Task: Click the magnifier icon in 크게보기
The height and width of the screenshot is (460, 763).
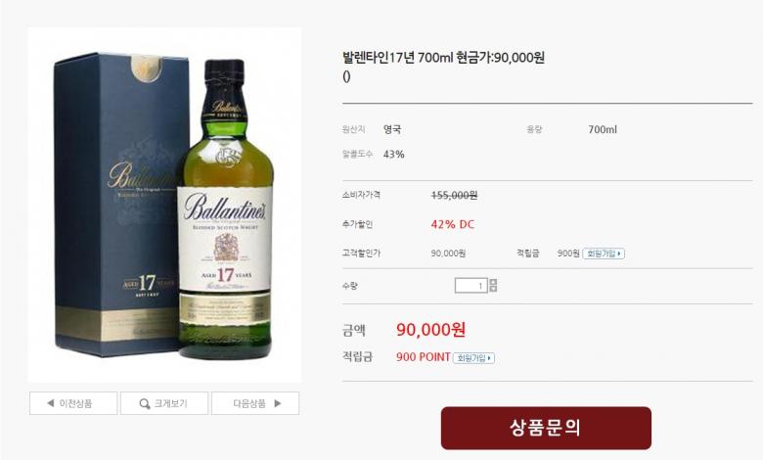Action: click(145, 403)
